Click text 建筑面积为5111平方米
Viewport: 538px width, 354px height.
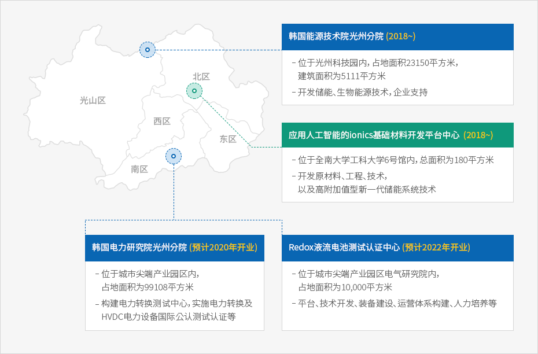[x=342, y=76]
